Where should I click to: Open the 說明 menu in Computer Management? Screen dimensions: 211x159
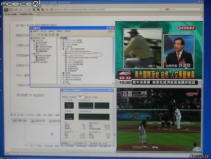click(x=68, y=31)
